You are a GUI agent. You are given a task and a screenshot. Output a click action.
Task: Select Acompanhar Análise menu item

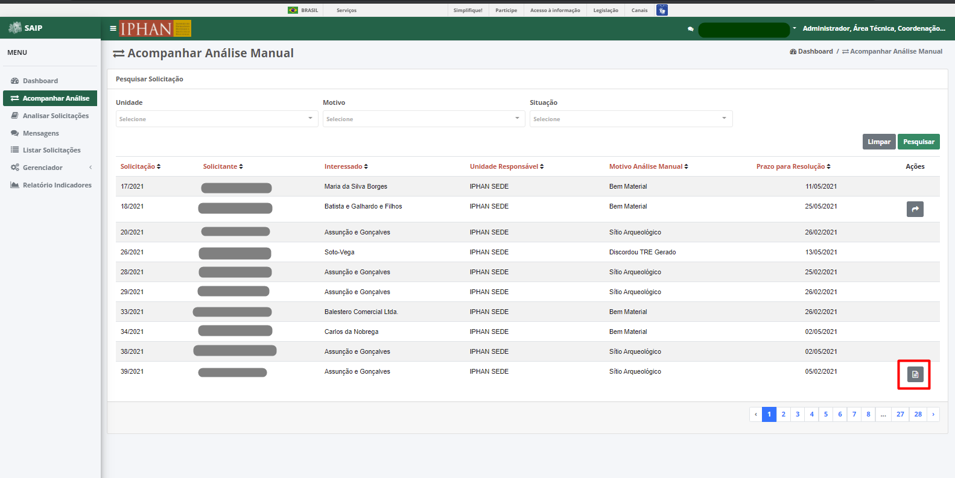pos(50,98)
